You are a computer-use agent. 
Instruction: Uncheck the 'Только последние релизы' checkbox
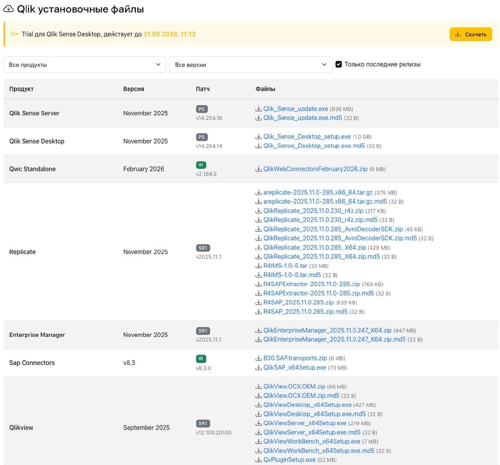(x=339, y=65)
